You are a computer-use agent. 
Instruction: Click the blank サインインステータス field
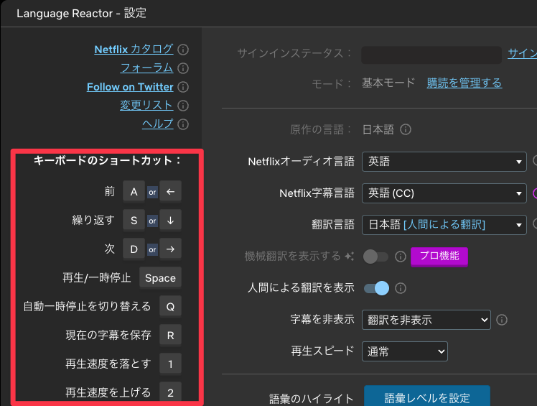coord(431,55)
